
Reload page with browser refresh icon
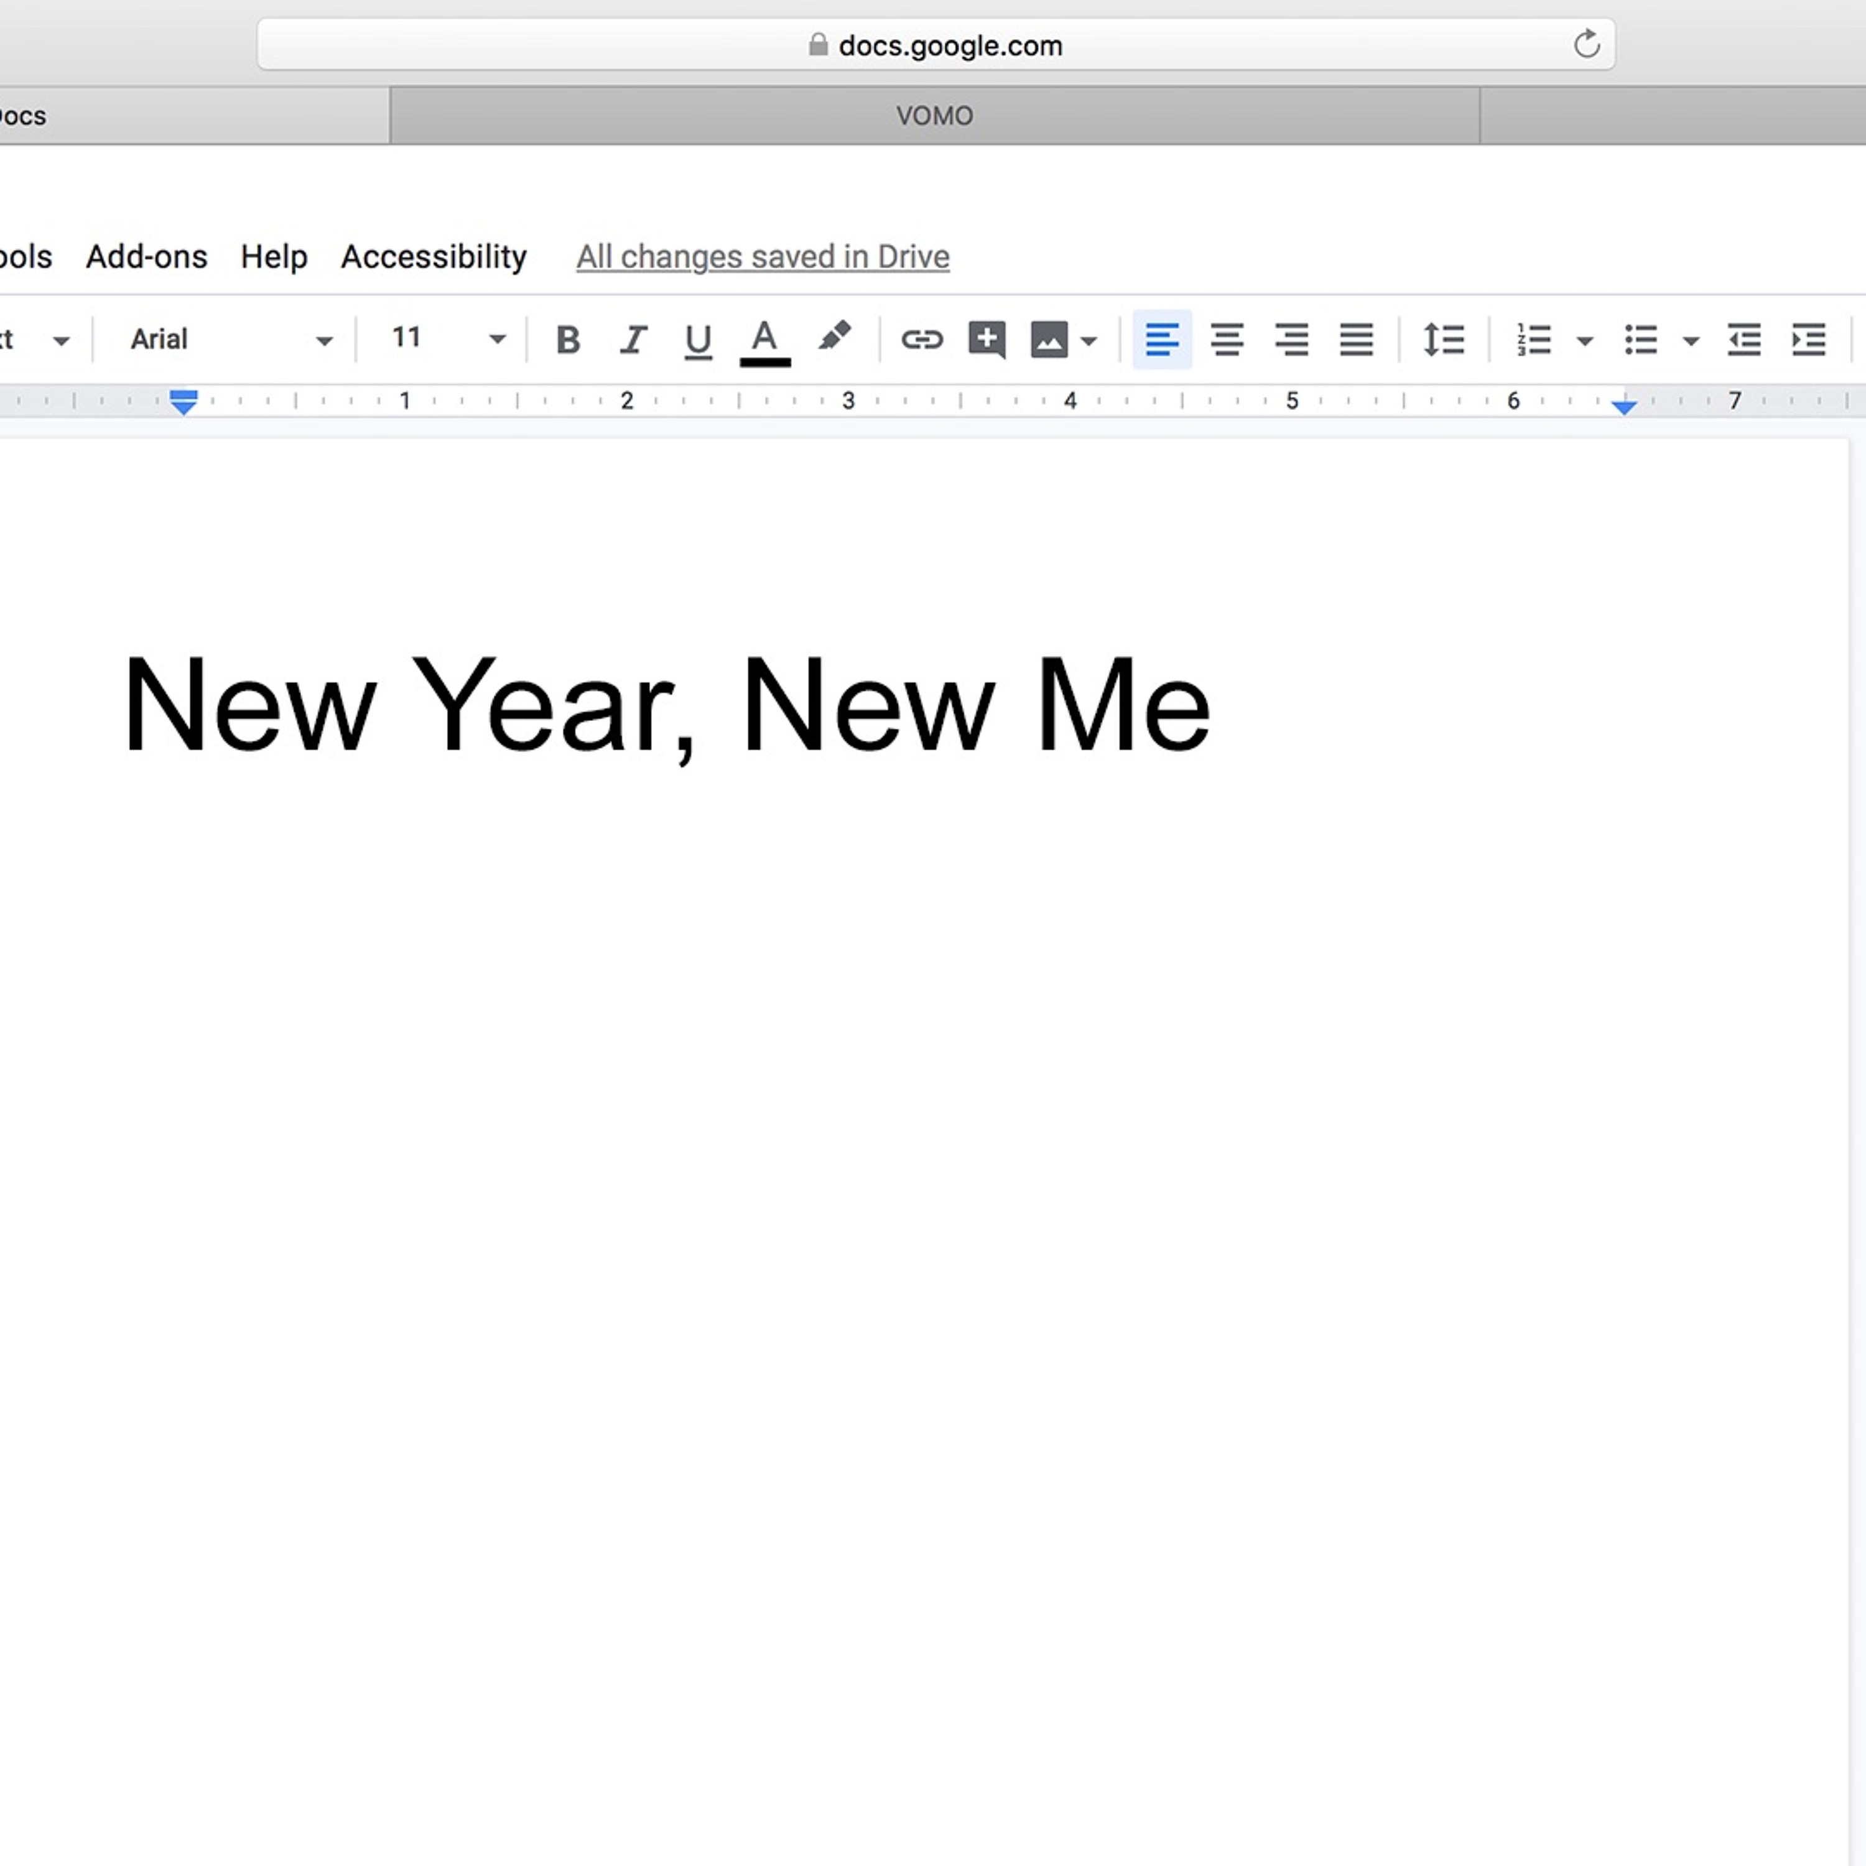1586,44
